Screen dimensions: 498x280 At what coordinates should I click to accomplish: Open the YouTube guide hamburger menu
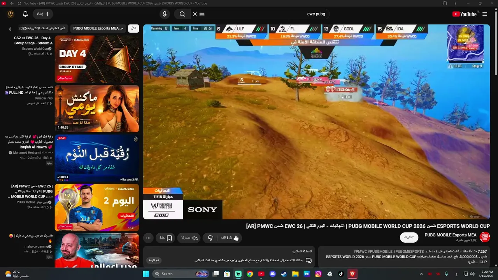coord(485,14)
